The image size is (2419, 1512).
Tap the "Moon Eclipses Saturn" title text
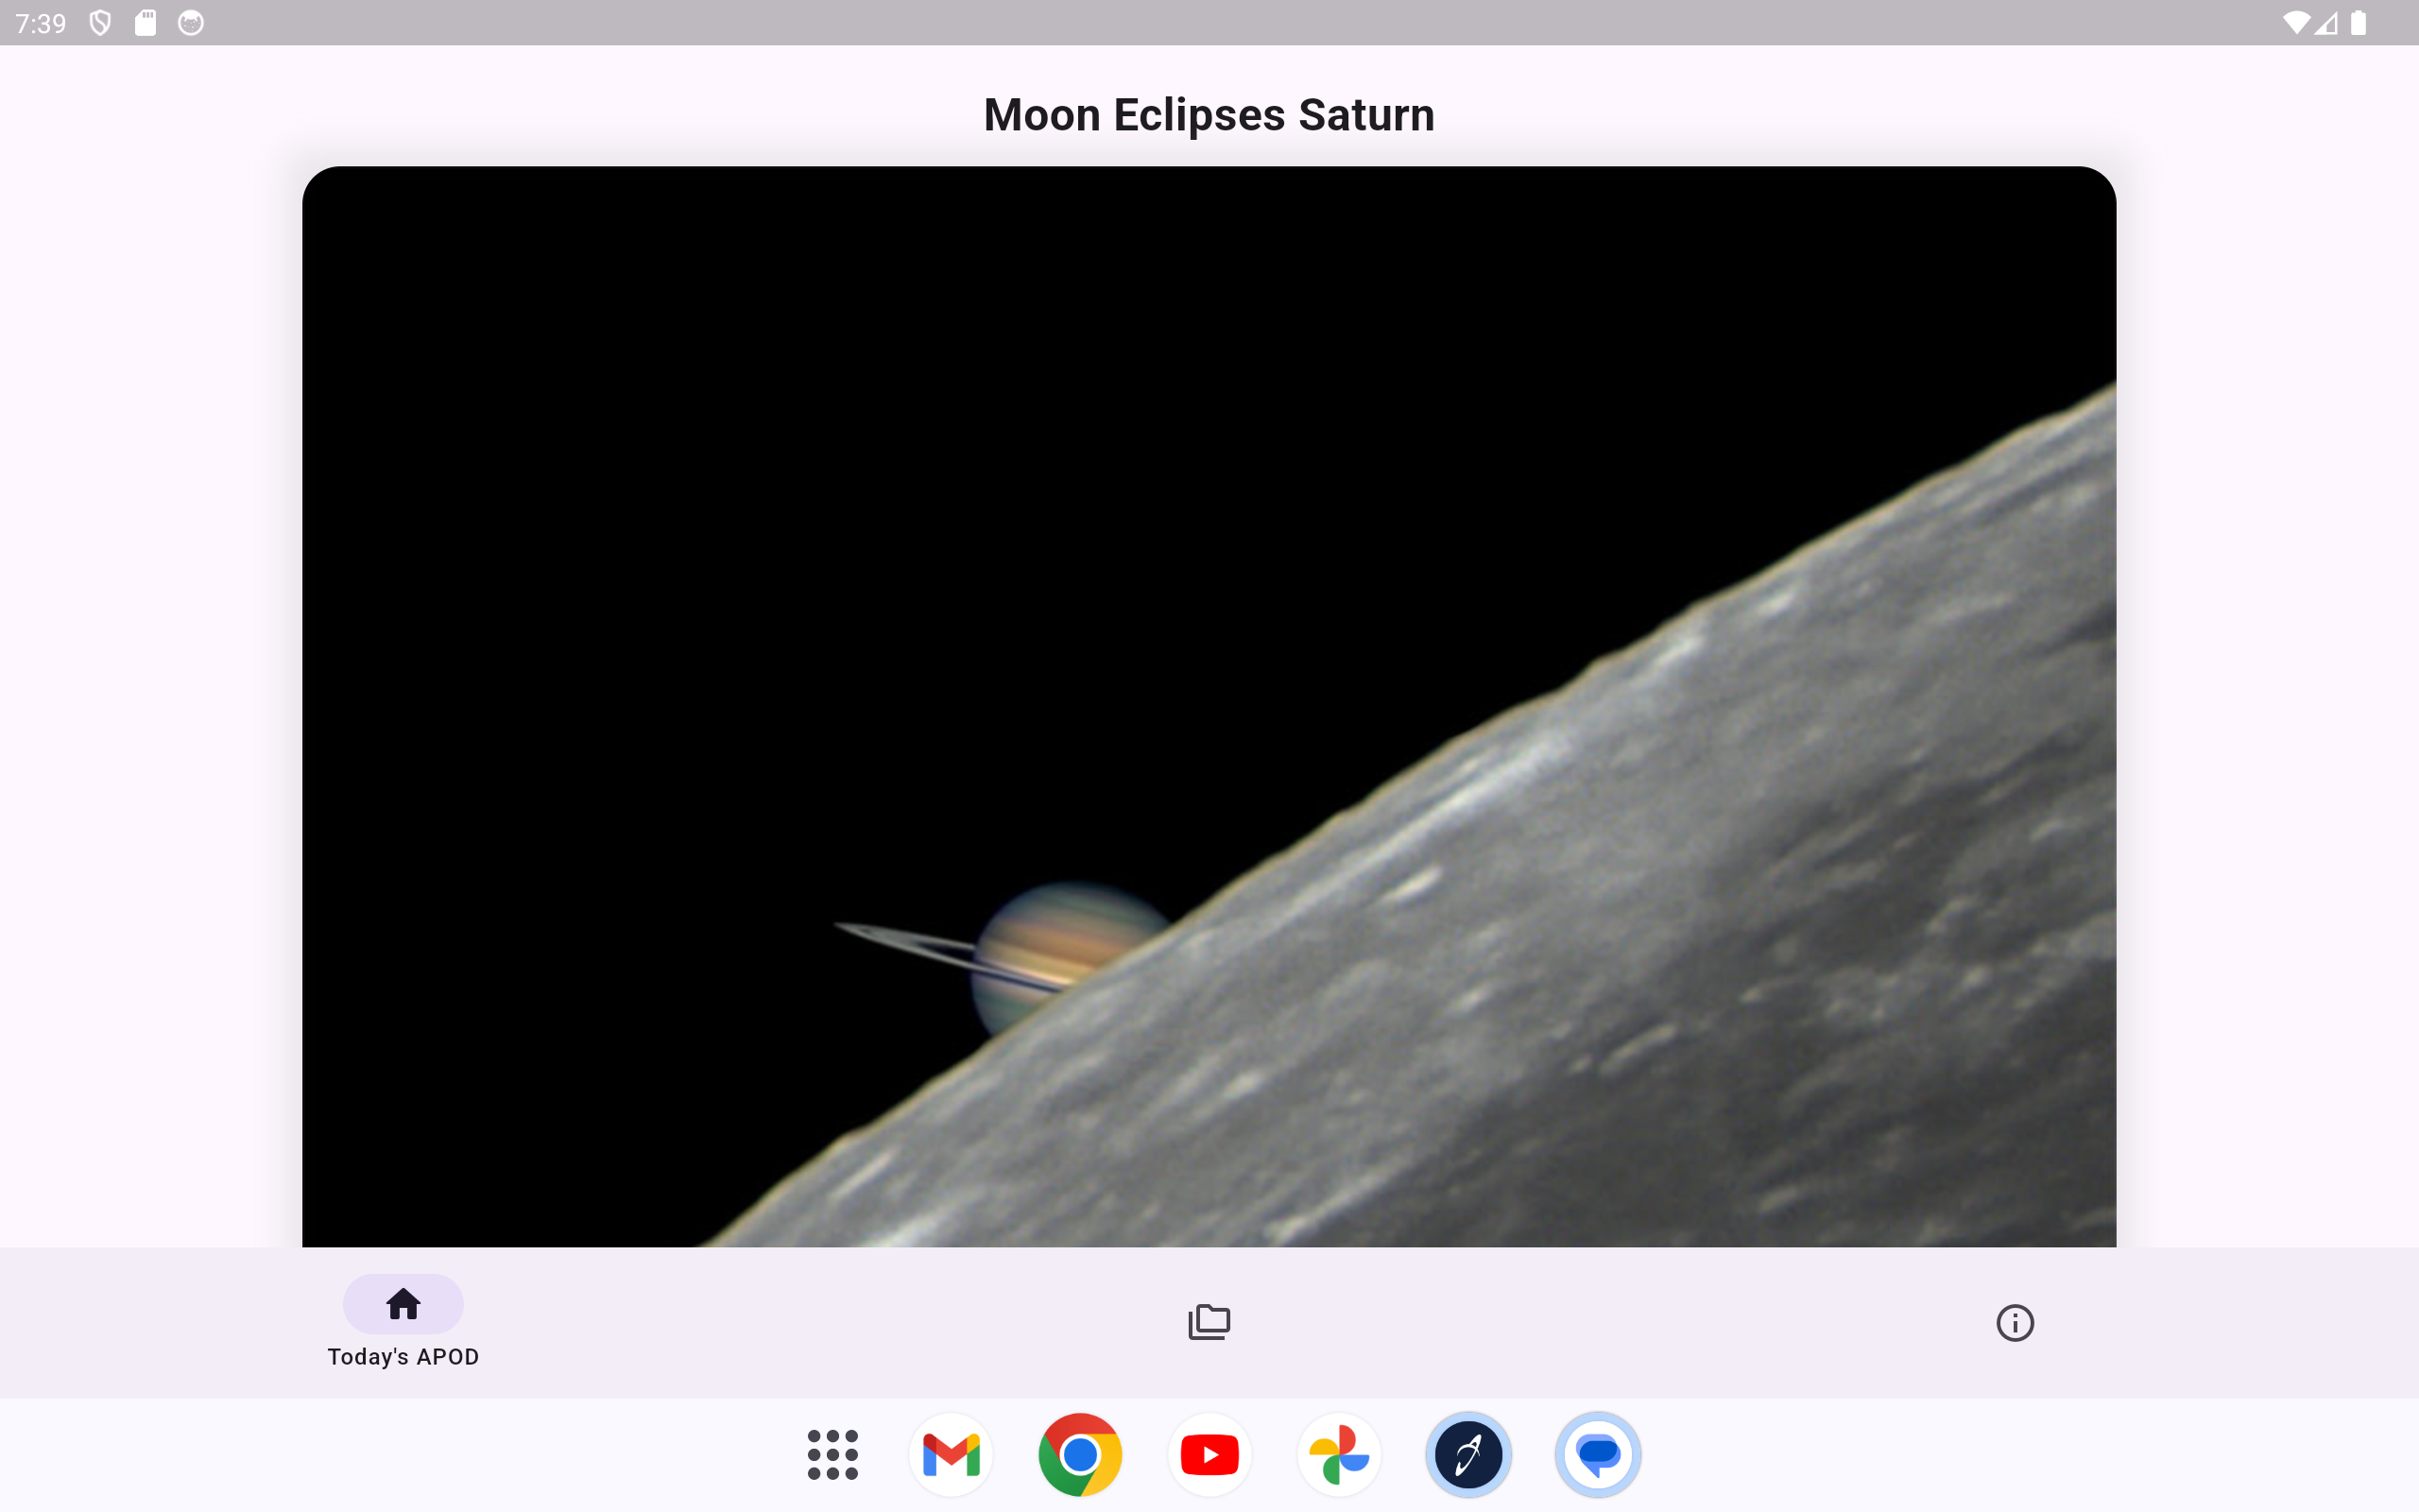1209,114
